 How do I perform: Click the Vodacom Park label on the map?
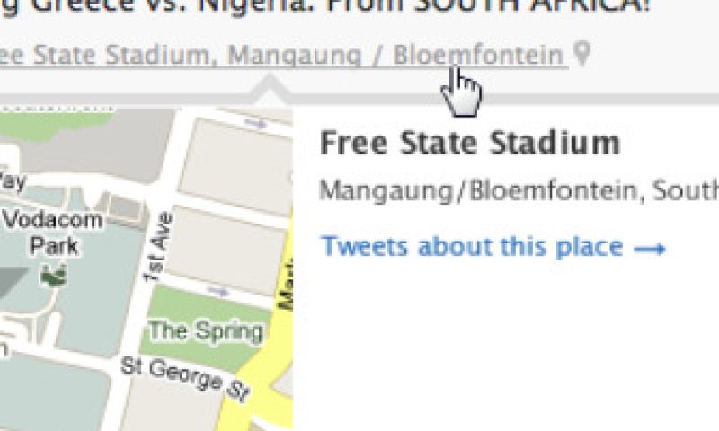tap(52, 232)
